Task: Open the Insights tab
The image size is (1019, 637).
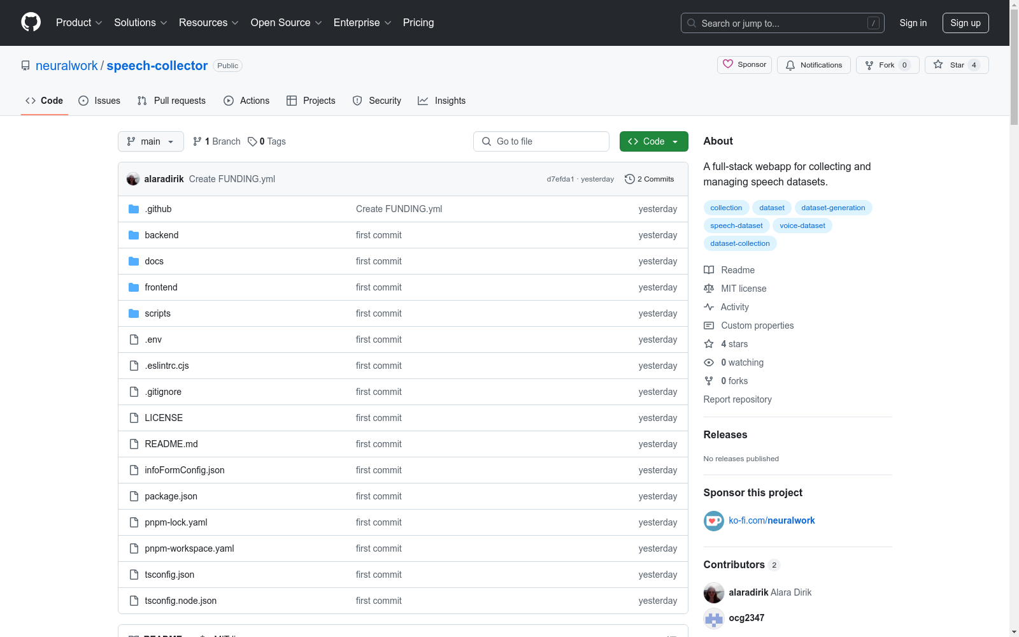Action: [442, 101]
